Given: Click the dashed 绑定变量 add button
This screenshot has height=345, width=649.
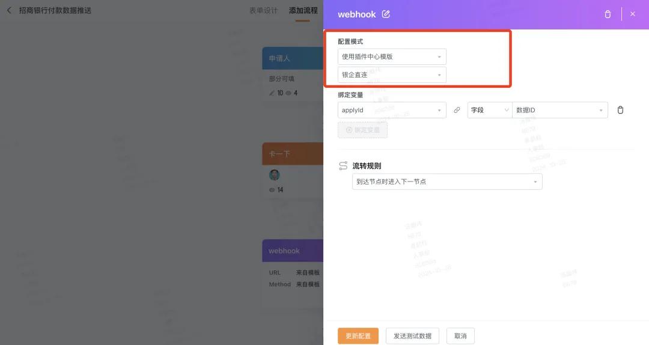Looking at the screenshot, I should click(x=362, y=130).
